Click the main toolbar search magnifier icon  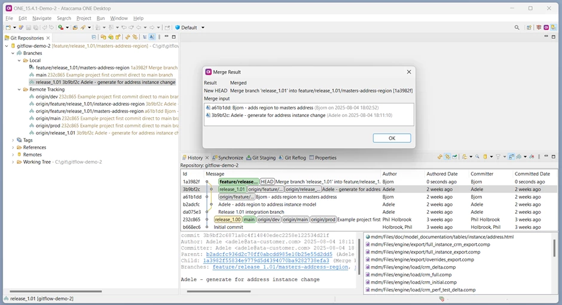[517, 27]
